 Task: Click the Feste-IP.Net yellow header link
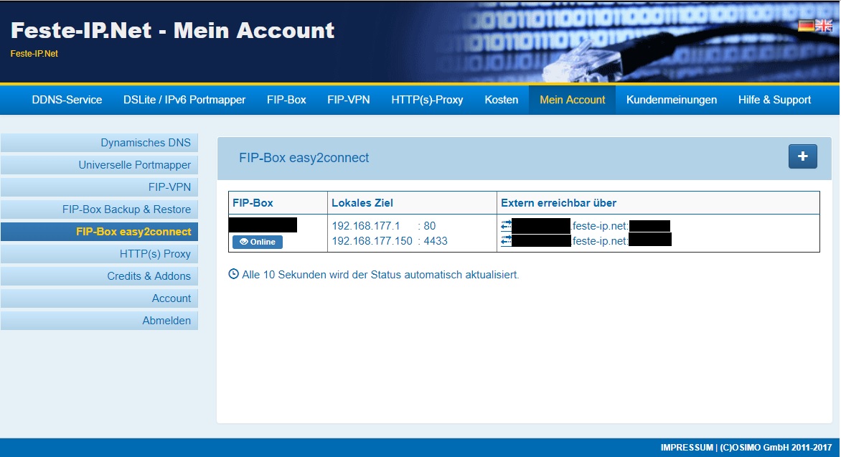pos(34,53)
